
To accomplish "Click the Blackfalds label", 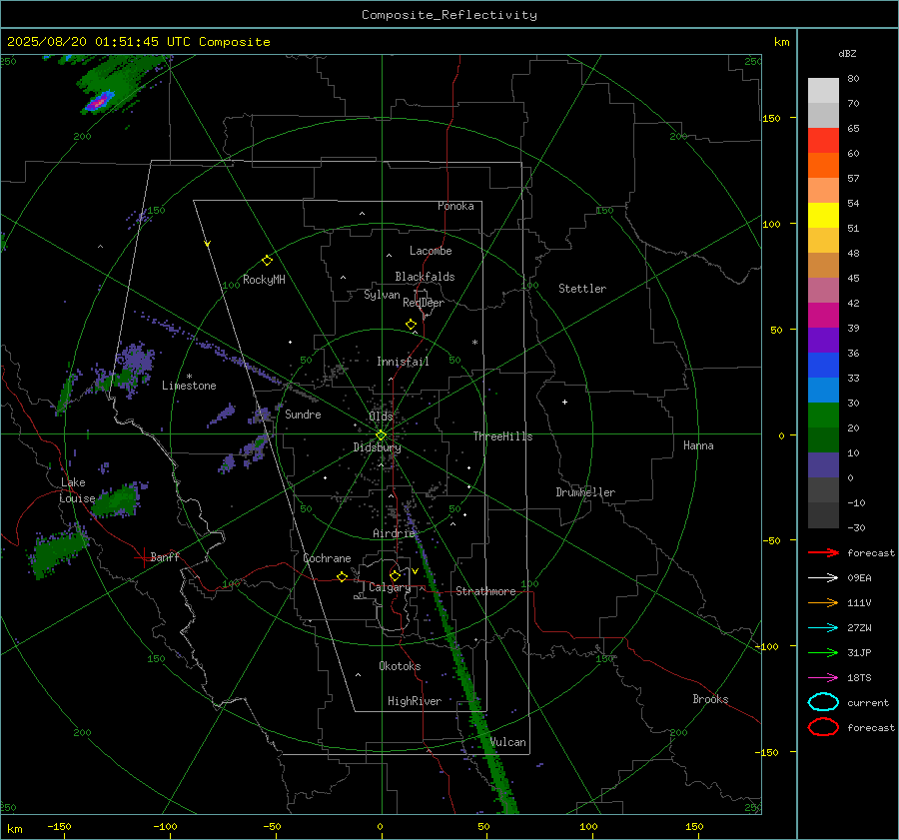I will pos(425,277).
